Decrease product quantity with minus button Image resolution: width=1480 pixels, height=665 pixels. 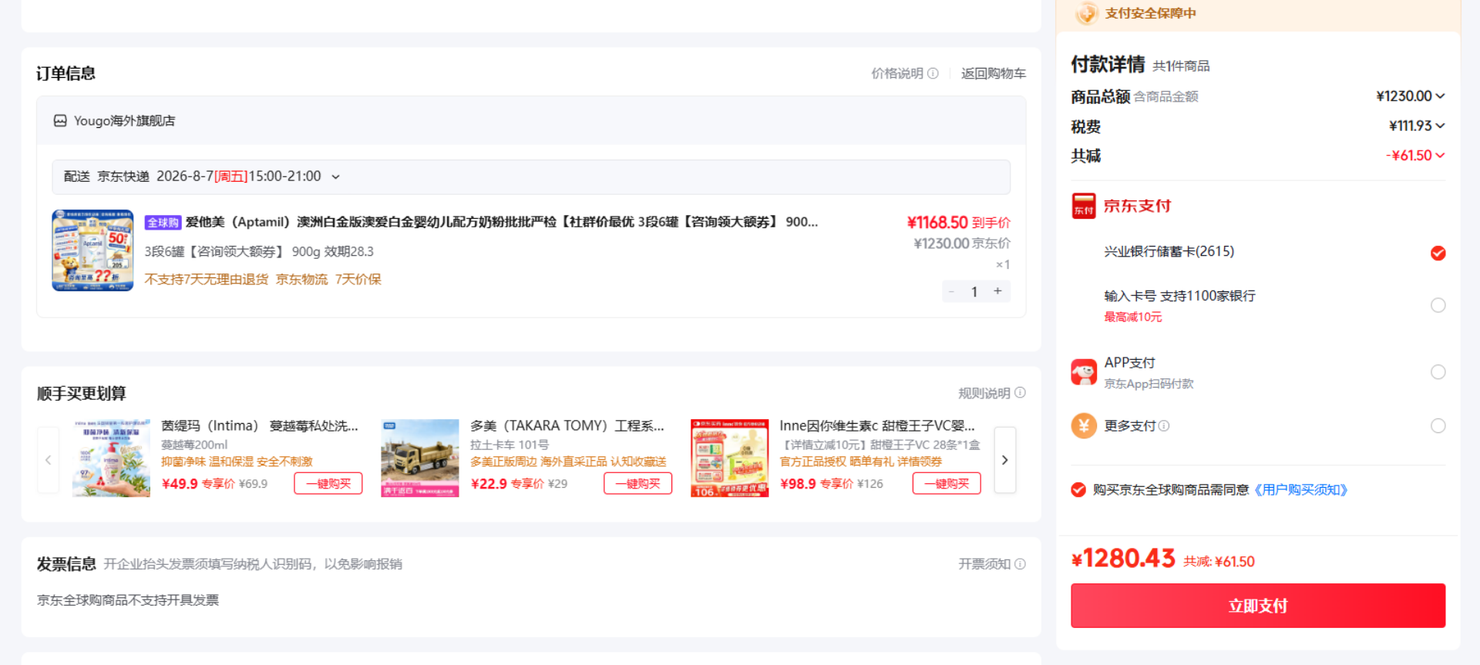coord(952,291)
